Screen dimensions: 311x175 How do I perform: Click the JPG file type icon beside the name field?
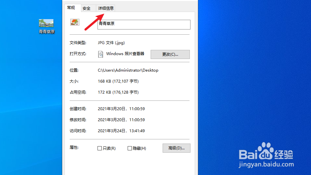click(75, 22)
